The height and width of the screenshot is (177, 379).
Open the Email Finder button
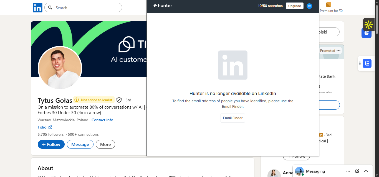tap(233, 118)
